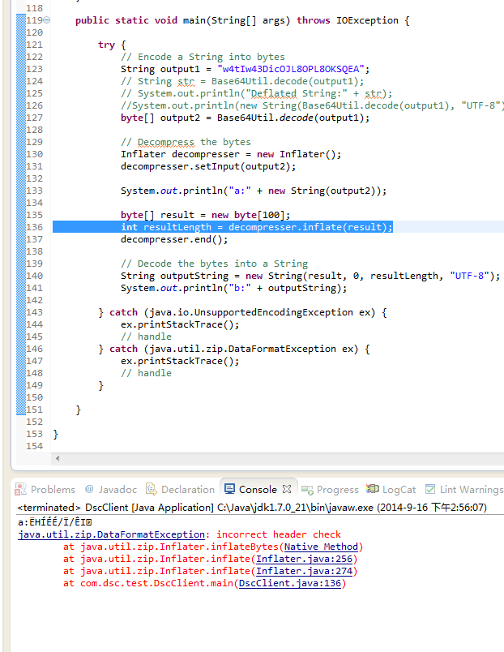
Task: Open the Lint Warnings tab
Action: (x=470, y=489)
